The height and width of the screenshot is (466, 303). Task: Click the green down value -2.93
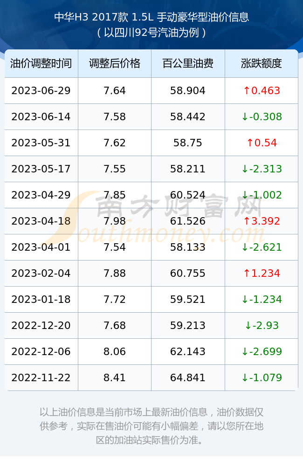[x=262, y=325]
